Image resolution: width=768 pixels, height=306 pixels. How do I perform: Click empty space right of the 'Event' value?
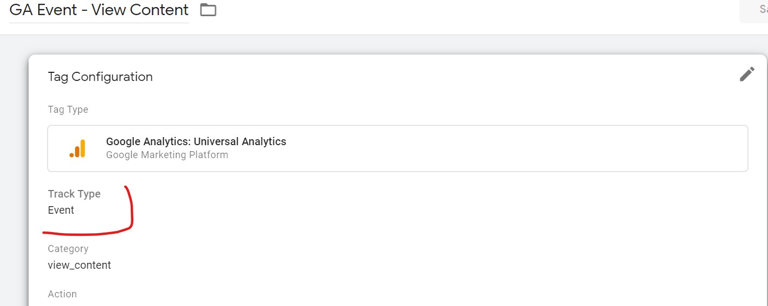click(x=378, y=210)
